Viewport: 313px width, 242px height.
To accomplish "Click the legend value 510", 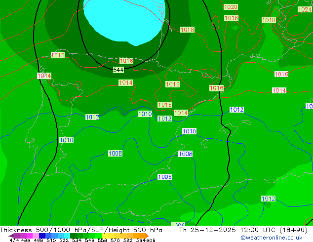I will pos(51,240).
